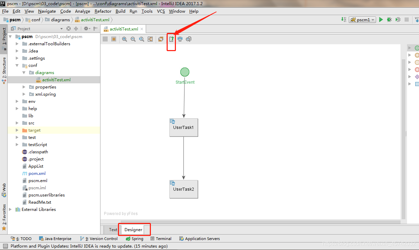Screen dimensions: 419x250
Task: Zoom out of the diagram
Action: tap(133, 39)
